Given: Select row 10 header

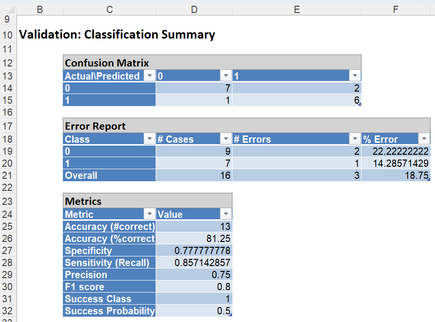Looking at the screenshot, I should tap(7, 35).
